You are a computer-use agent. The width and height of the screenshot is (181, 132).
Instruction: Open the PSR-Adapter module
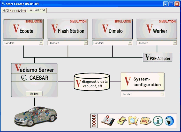pos(157,57)
